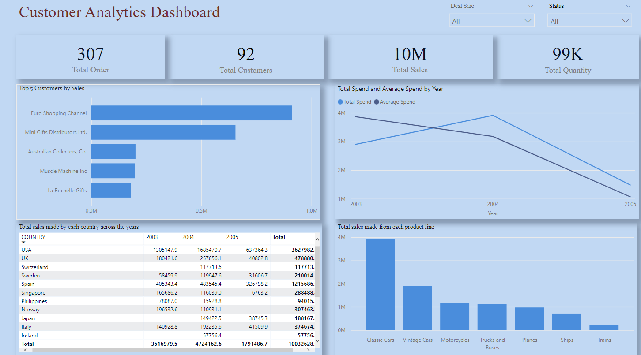Select the La Rochelle Gifts bar
This screenshot has width=641, height=355.
[x=111, y=190]
